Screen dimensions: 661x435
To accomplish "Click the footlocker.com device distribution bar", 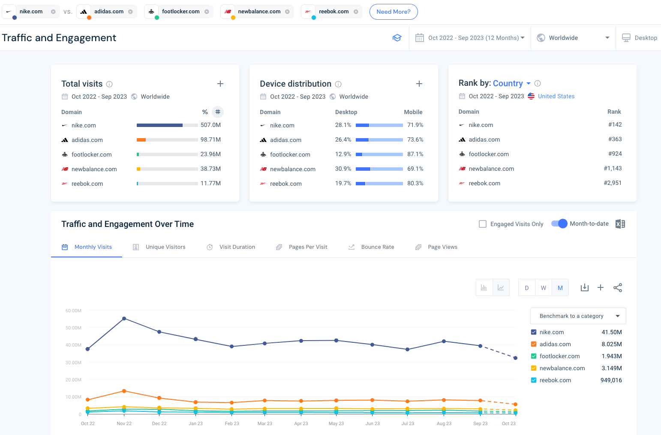I will [x=379, y=154].
